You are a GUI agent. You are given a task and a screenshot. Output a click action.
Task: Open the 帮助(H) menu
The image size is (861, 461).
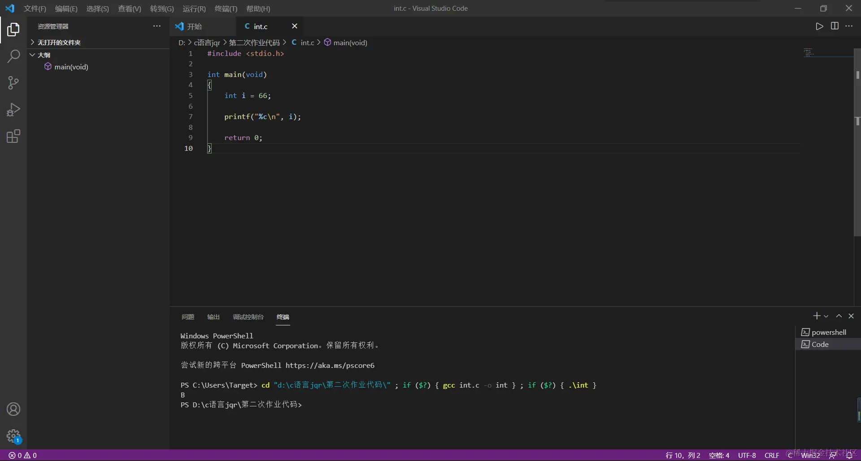[x=258, y=9]
